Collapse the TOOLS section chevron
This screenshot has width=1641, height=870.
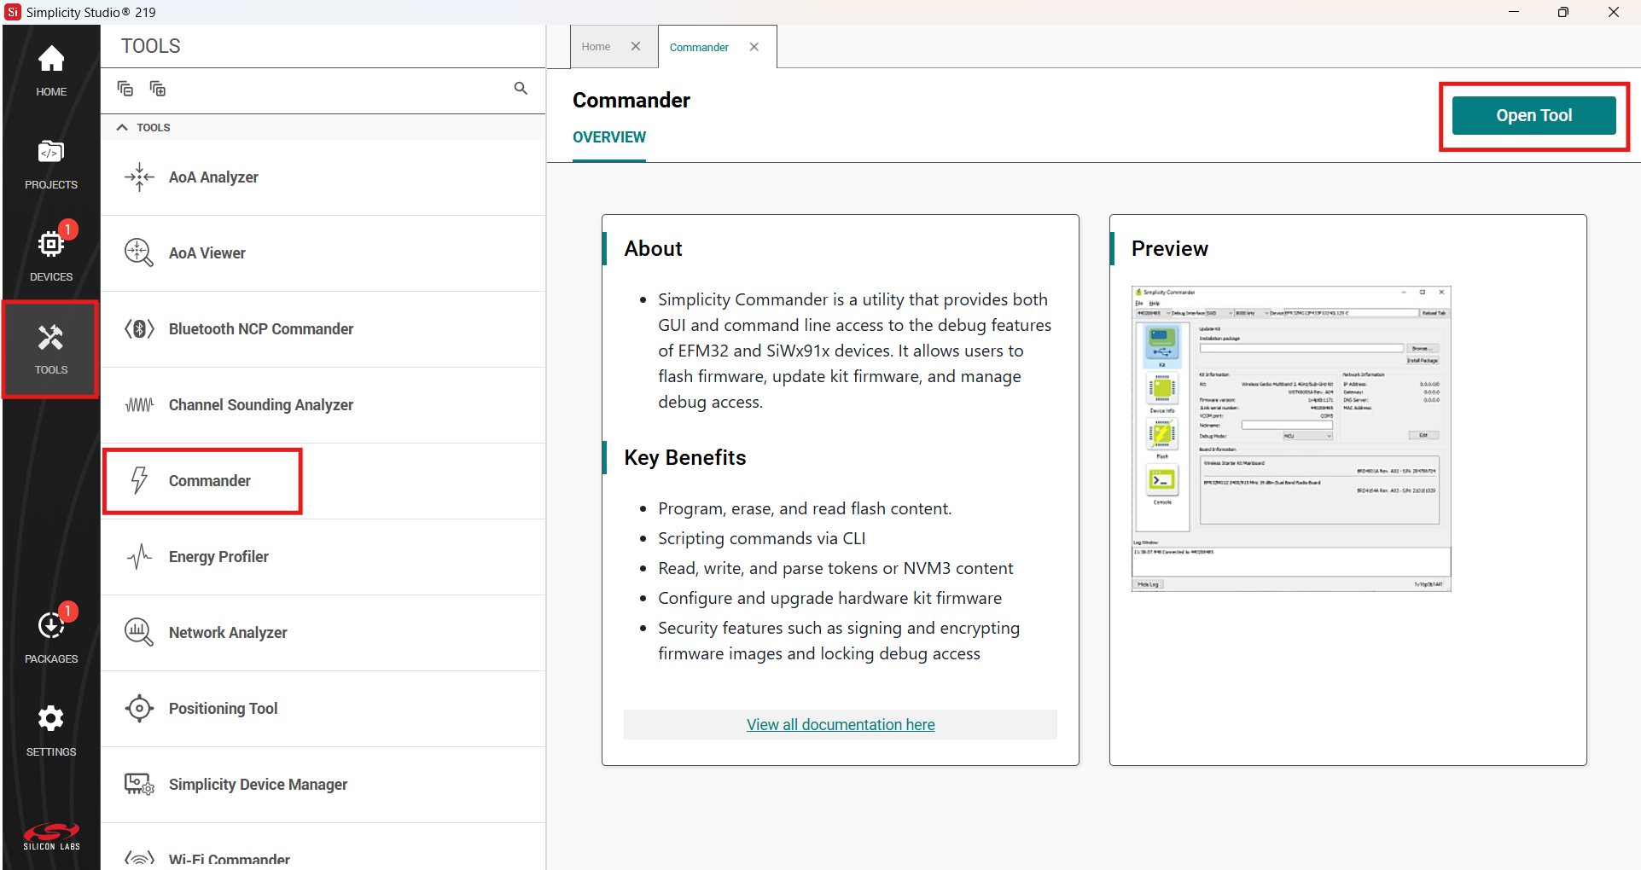pyautogui.click(x=122, y=127)
